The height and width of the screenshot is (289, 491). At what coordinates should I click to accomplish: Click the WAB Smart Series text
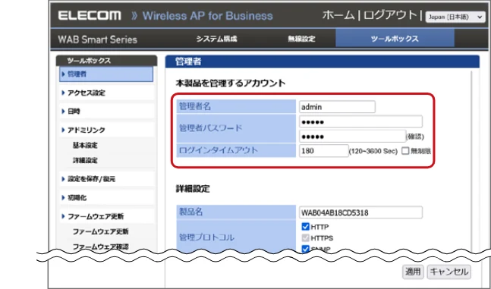pos(97,39)
